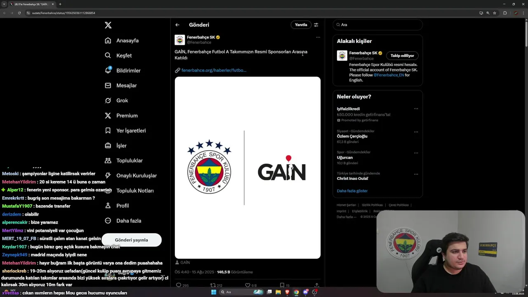The height and width of the screenshot is (297, 528).
Task: Open the reply filter settings icon
Action: tap(316, 25)
